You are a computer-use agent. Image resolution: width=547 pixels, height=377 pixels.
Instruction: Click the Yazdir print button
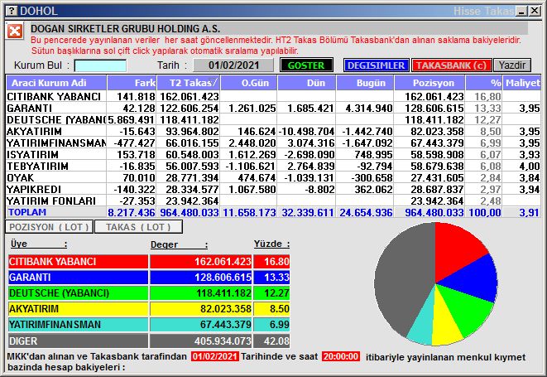511,65
